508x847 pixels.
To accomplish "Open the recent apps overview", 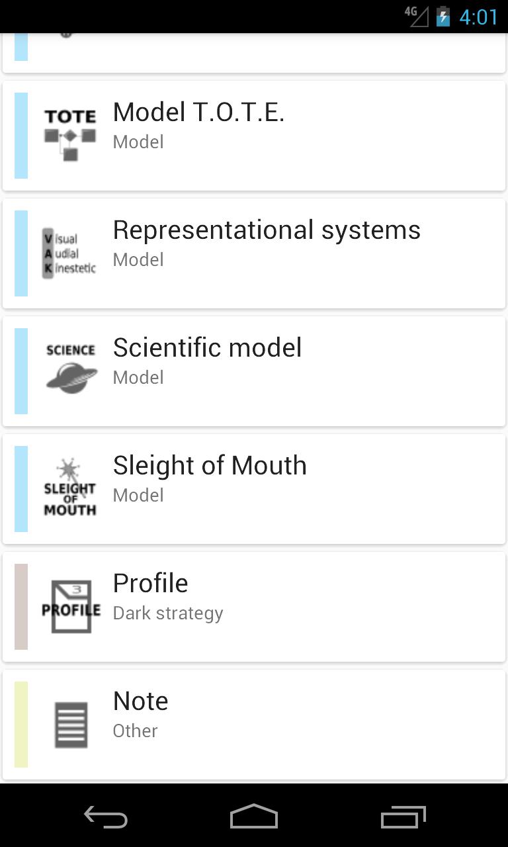I will click(x=403, y=817).
